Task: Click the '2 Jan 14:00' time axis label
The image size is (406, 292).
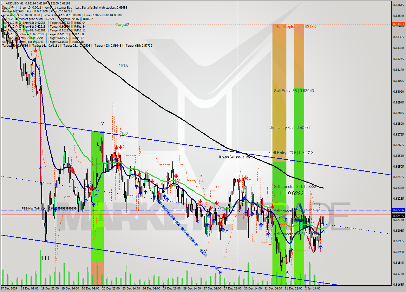Action: click(x=312, y=289)
